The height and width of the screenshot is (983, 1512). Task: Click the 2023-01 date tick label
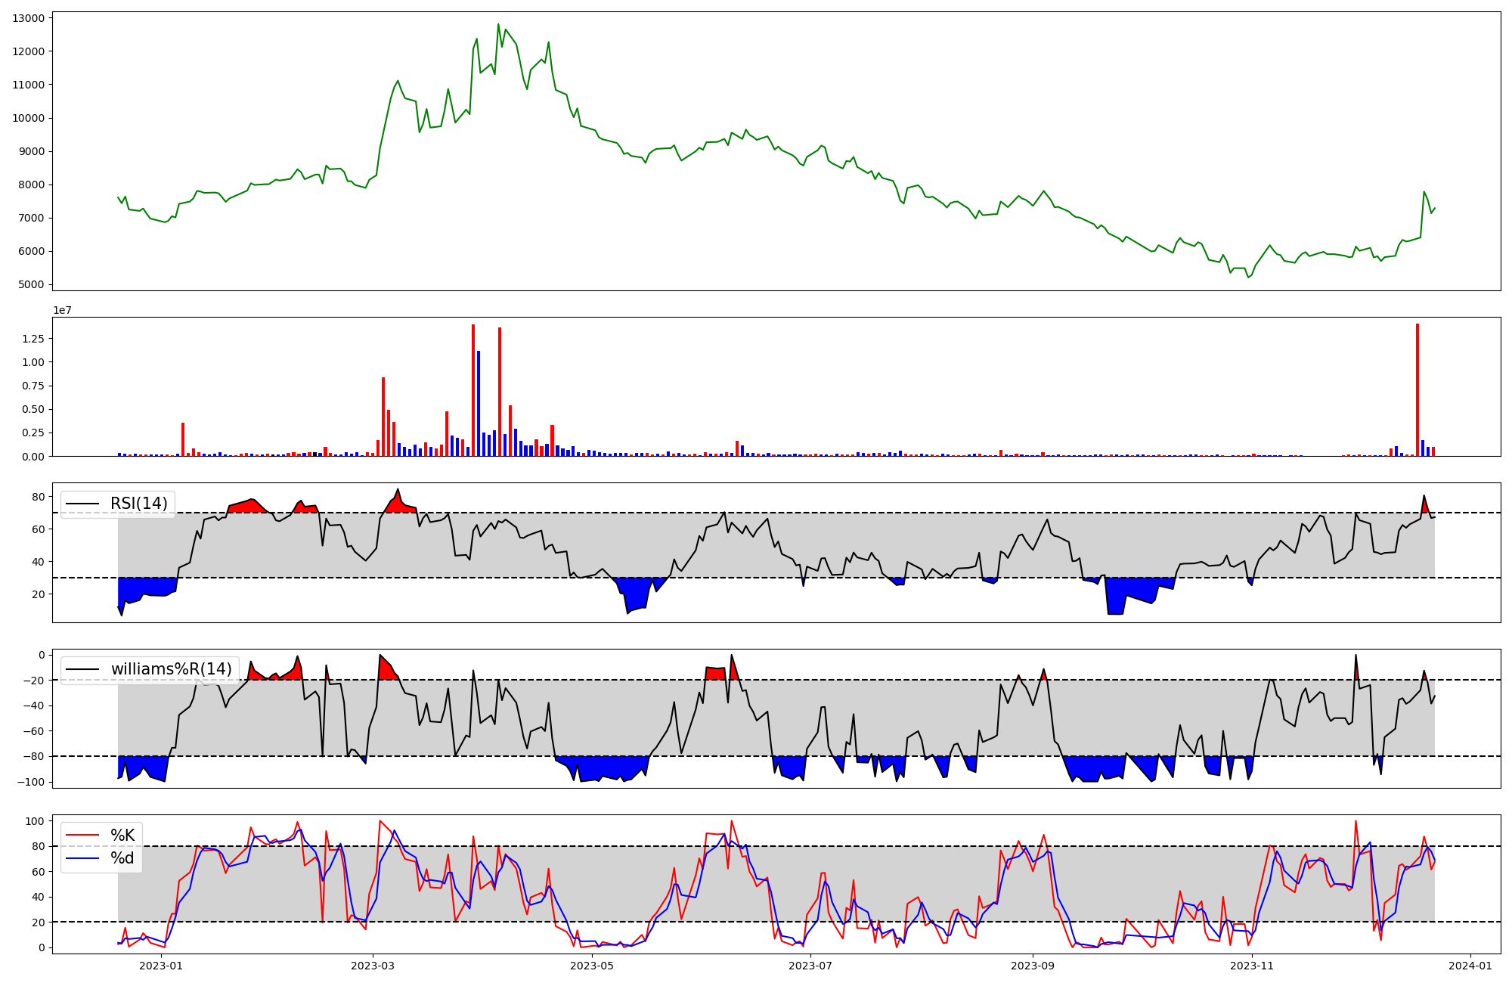tap(161, 966)
